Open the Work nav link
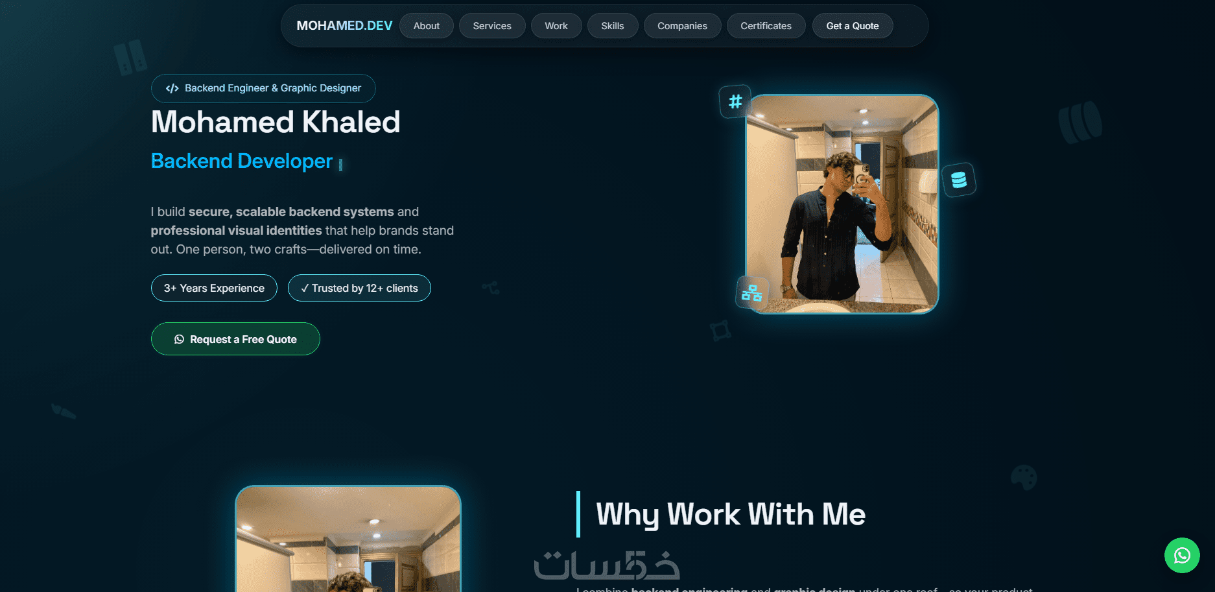Image resolution: width=1215 pixels, height=592 pixels. [x=556, y=26]
